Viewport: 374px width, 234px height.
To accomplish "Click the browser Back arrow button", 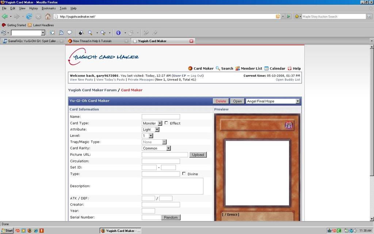I will click(x=5, y=16).
